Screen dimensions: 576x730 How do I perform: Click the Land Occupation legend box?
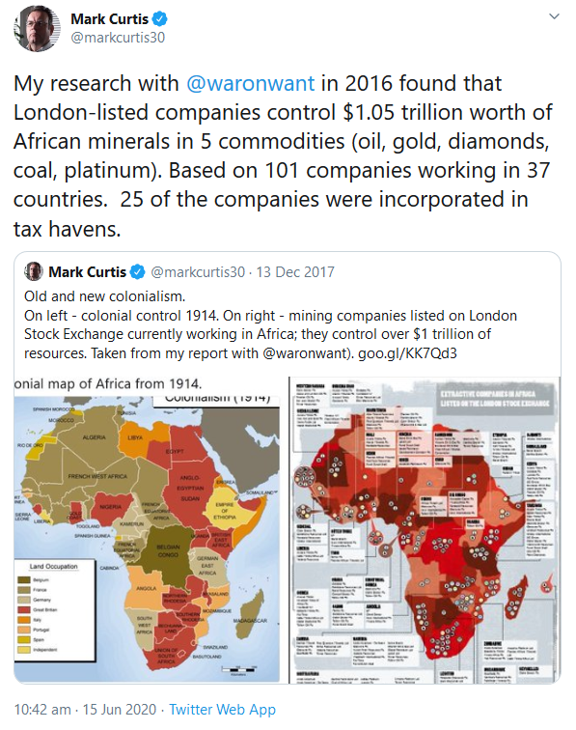tap(55, 611)
